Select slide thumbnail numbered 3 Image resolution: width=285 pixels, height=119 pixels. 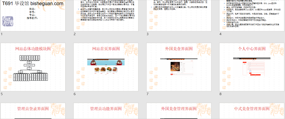point(179,16)
